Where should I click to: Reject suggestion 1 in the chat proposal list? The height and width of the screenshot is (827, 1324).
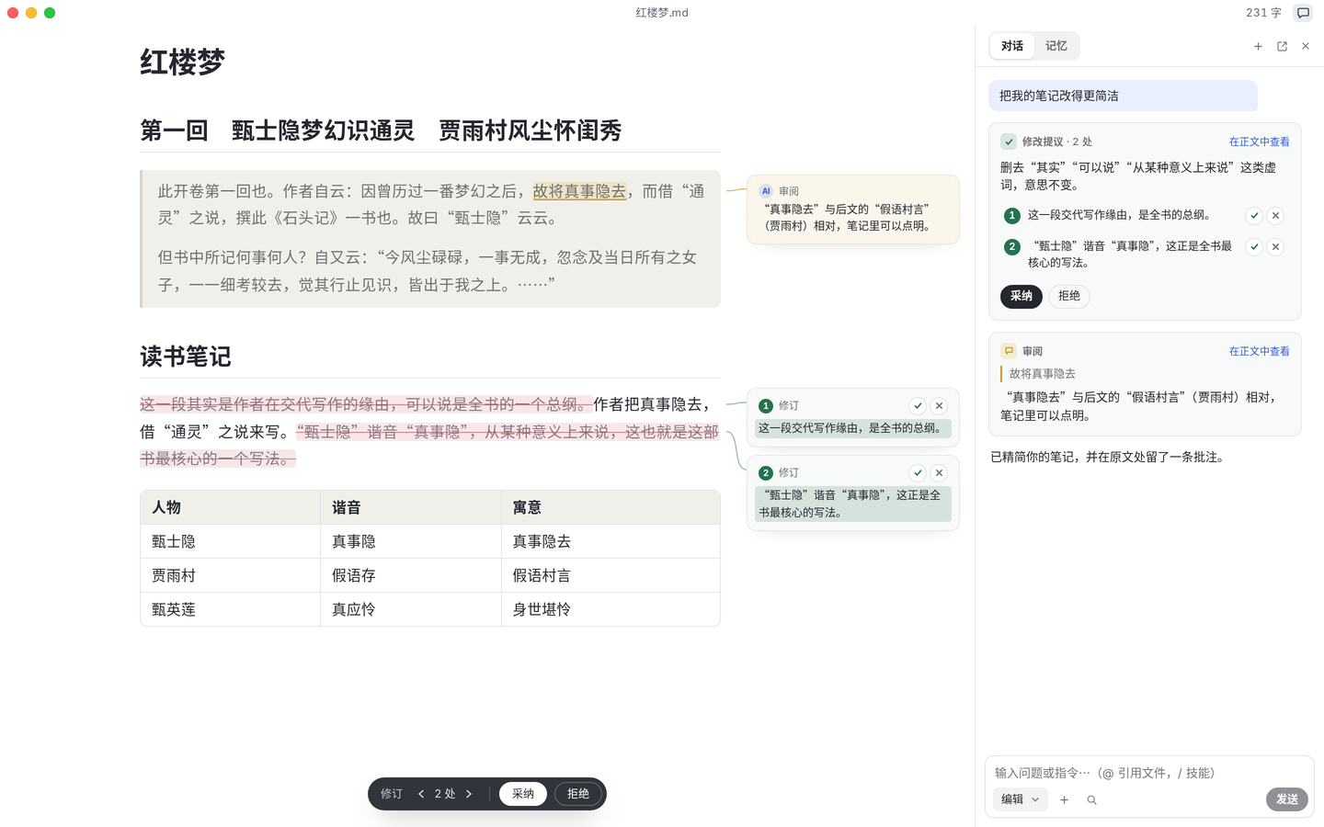click(x=1275, y=216)
